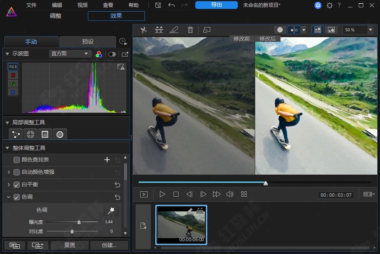The image size is (380, 254).
Task: Click the RGB color channels icon
Action: point(99,54)
